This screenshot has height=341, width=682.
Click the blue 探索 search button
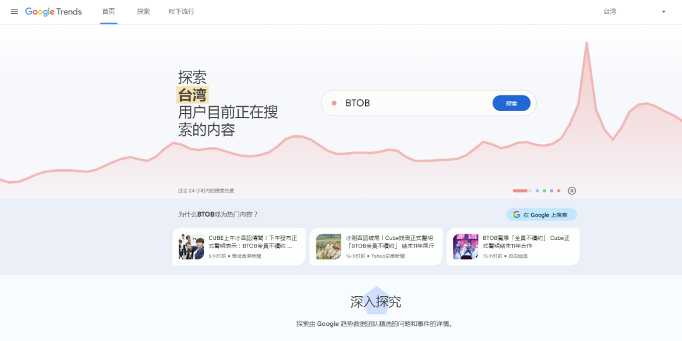(x=512, y=104)
